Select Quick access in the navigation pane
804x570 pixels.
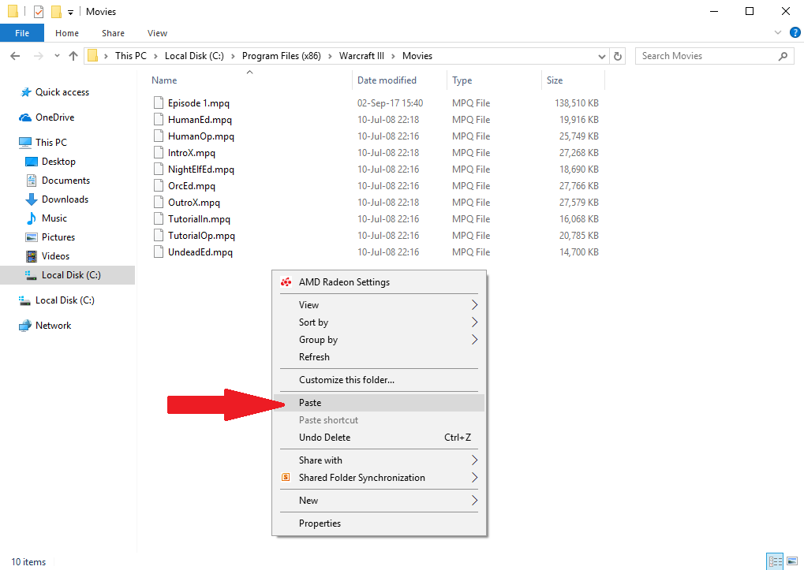[62, 92]
